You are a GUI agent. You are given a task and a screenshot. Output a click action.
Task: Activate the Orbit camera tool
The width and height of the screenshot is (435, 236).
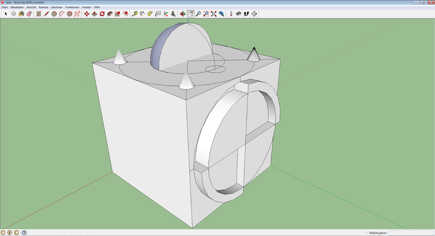coord(183,14)
